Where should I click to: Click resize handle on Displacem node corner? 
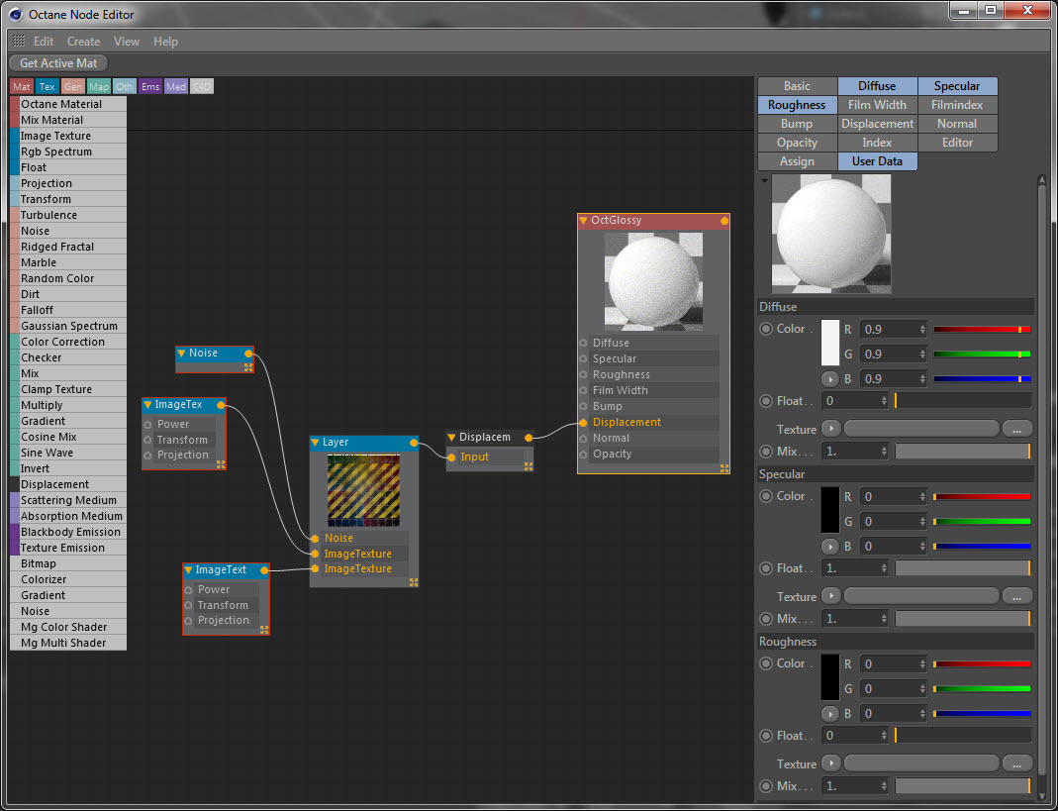coord(529,466)
